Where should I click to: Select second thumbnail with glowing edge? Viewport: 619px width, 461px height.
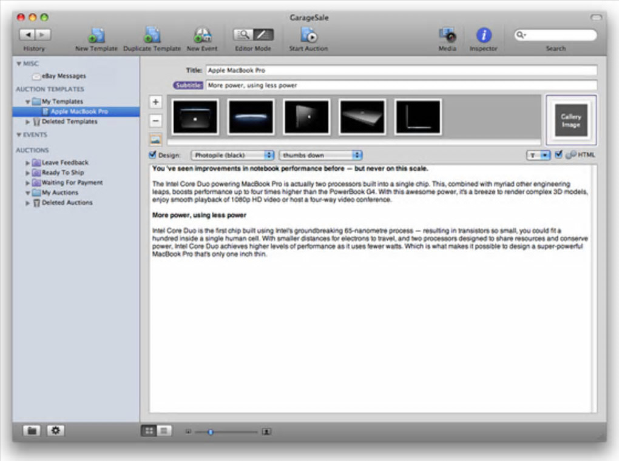(x=251, y=117)
